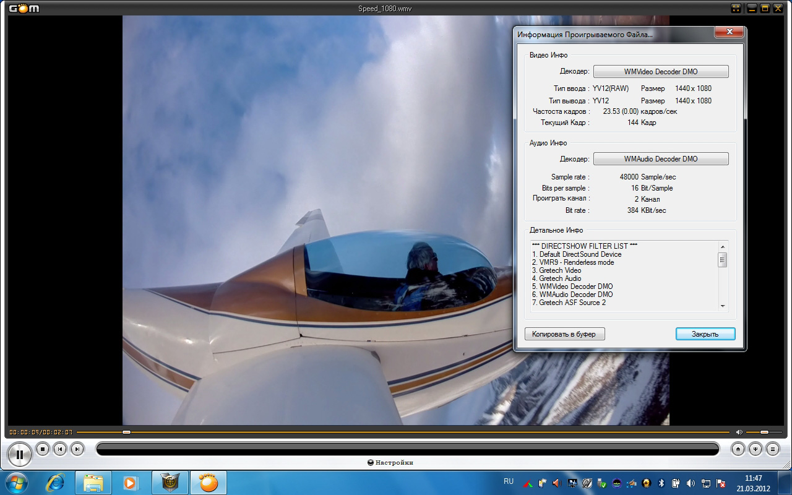The image size is (792, 495).
Task: Pause the video playback
Action: coord(20,454)
